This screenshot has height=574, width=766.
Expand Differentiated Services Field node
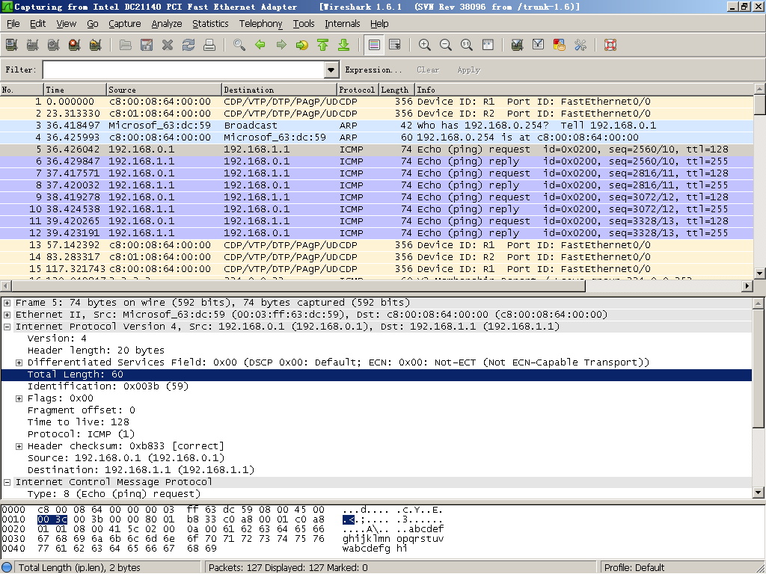click(19, 362)
